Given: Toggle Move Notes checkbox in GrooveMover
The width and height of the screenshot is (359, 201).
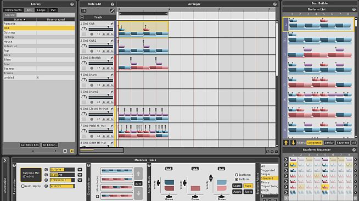Looking at the screenshot, I should [98, 196].
